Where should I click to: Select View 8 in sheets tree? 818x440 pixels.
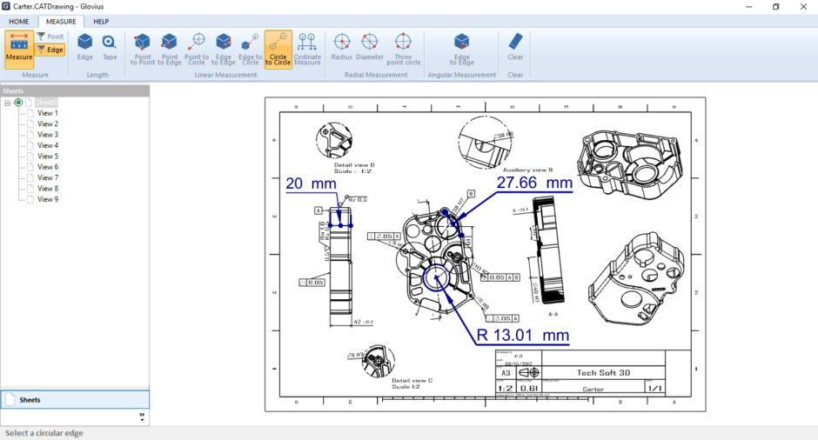point(48,189)
